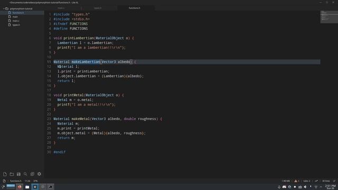
Task: Open the gray circular app on the taskbar
Action: [43, 187]
